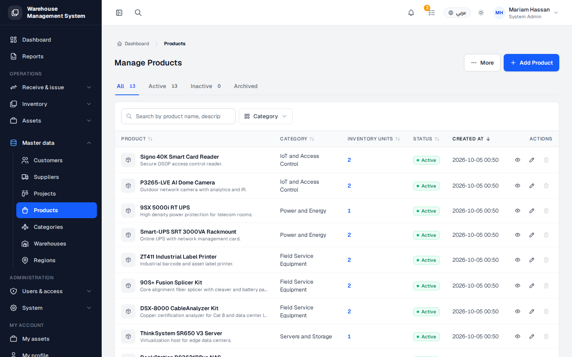Select the All products tab
The image size is (572, 357).
[126, 86]
